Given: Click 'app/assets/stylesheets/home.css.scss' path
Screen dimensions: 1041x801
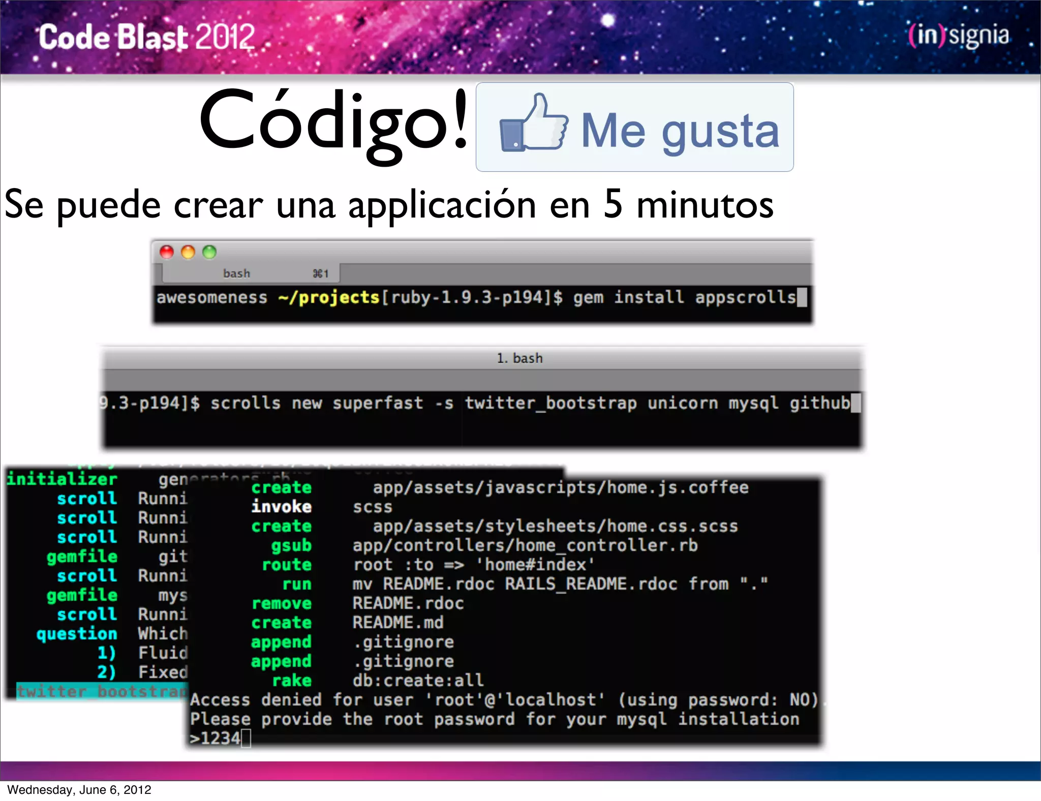Looking at the screenshot, I should pos(556,526).
